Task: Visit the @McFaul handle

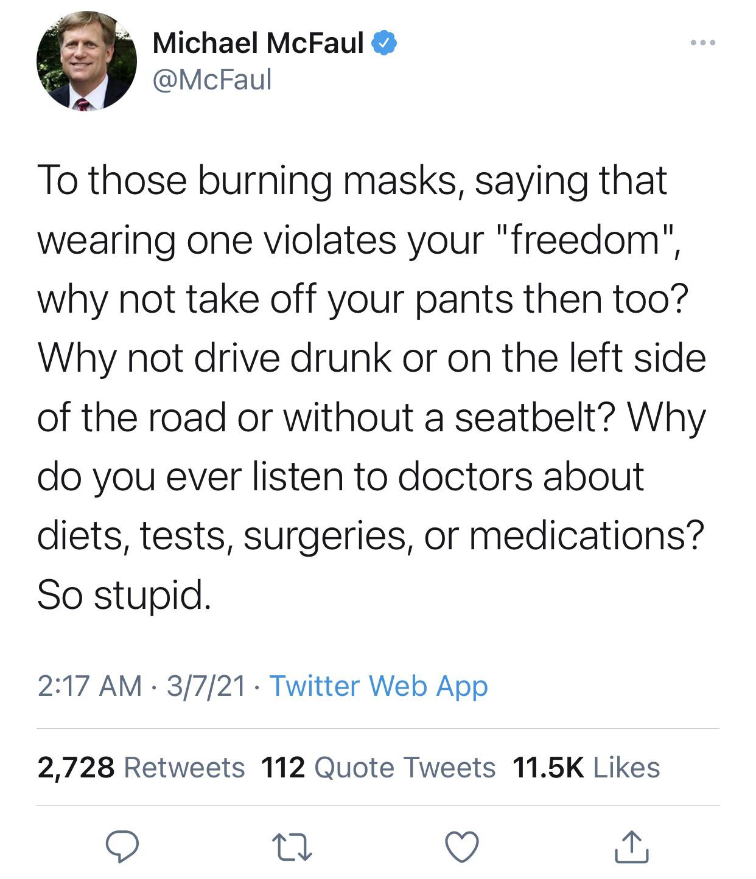Action: click(212, 80)
